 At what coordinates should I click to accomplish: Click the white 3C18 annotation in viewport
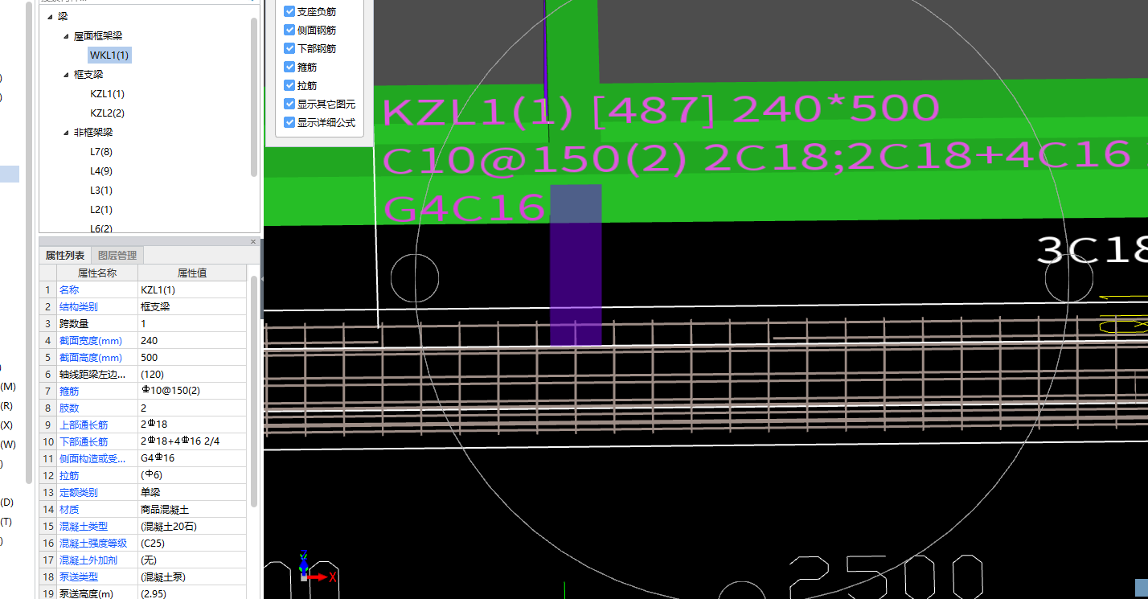[1092, 250]
